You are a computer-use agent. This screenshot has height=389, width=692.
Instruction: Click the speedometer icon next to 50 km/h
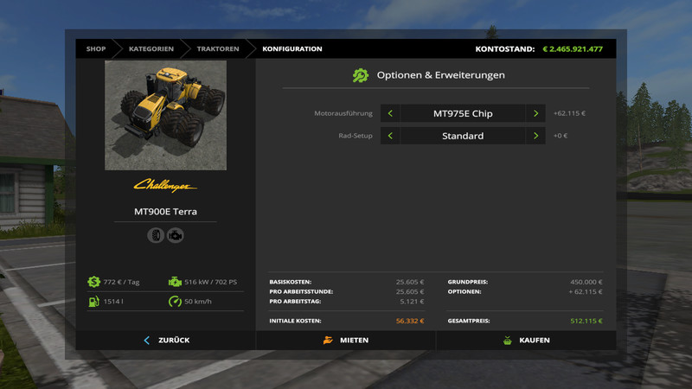pyautogui.click(x=175, y=302)
